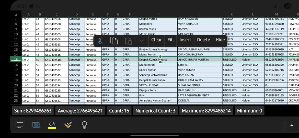Tap Insert to add a row
This screenshot has width=299, height=138.
point(185,40)
